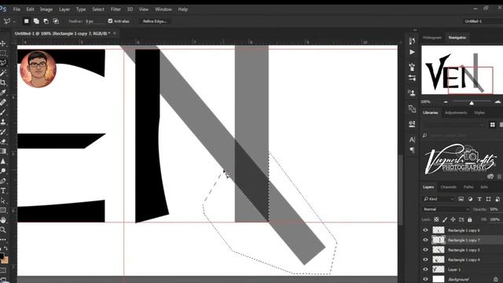Open the Paragraph panel icon

coord(412,150)
